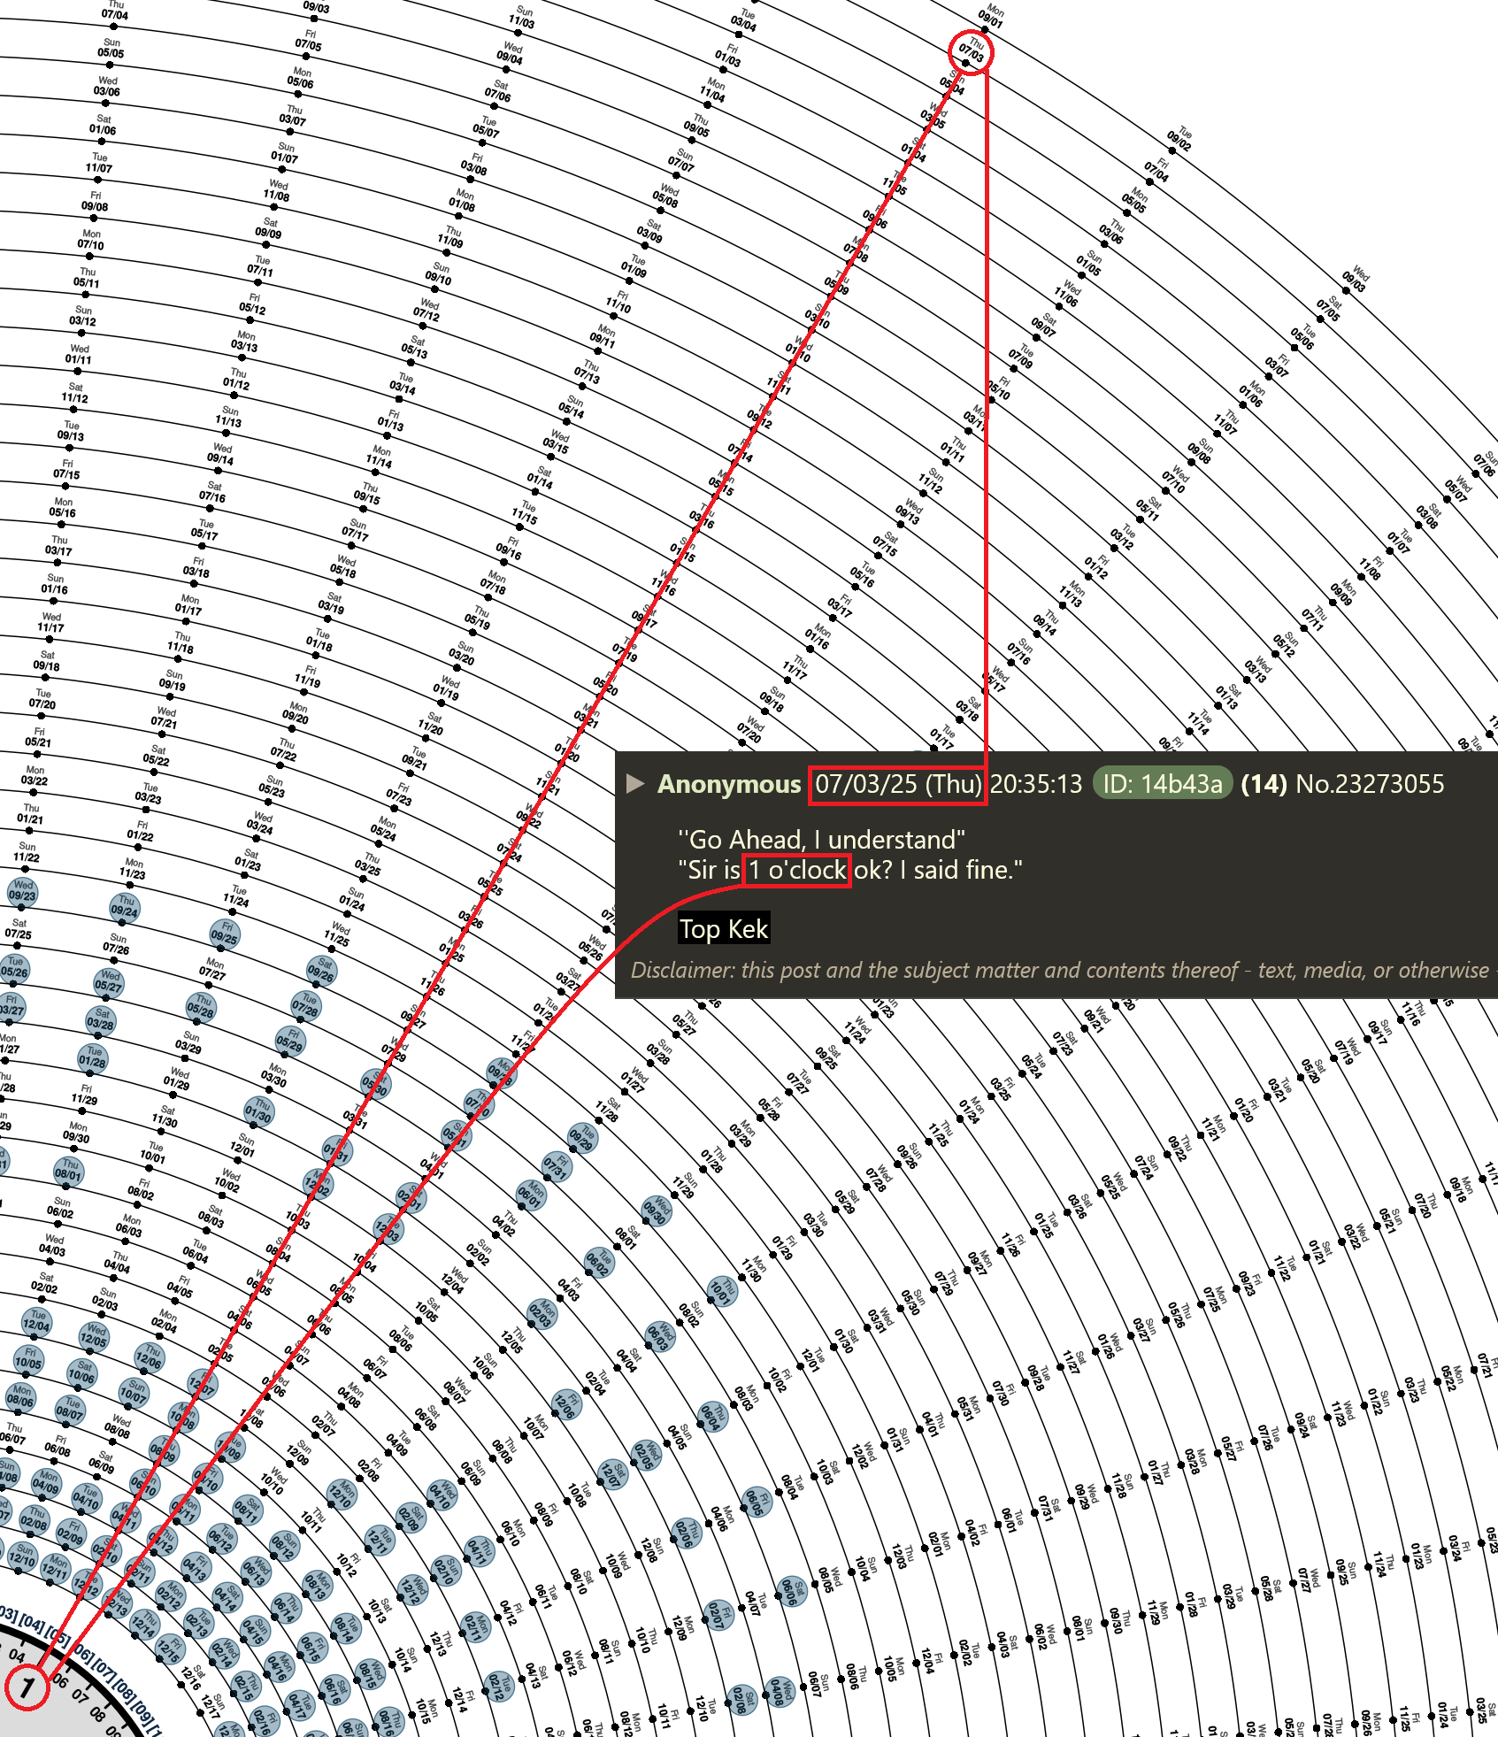
Task: Click the italic Disclaimer line
Action: 1060,970
